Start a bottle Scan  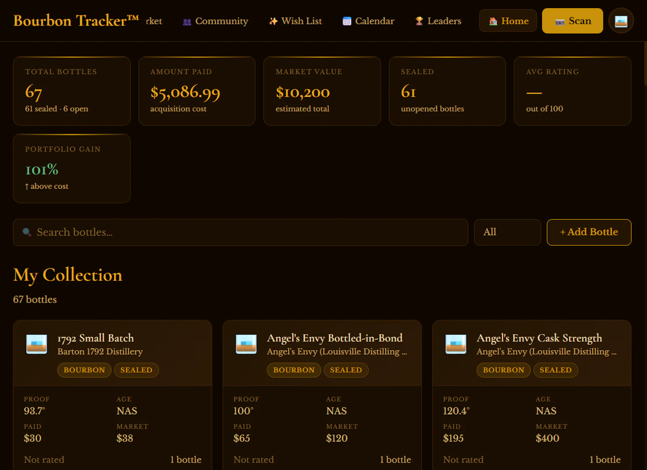[573, 21]
